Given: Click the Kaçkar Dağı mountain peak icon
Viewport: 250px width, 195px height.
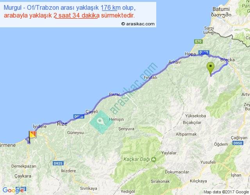Looking at the screenshot, I should 154,159.
